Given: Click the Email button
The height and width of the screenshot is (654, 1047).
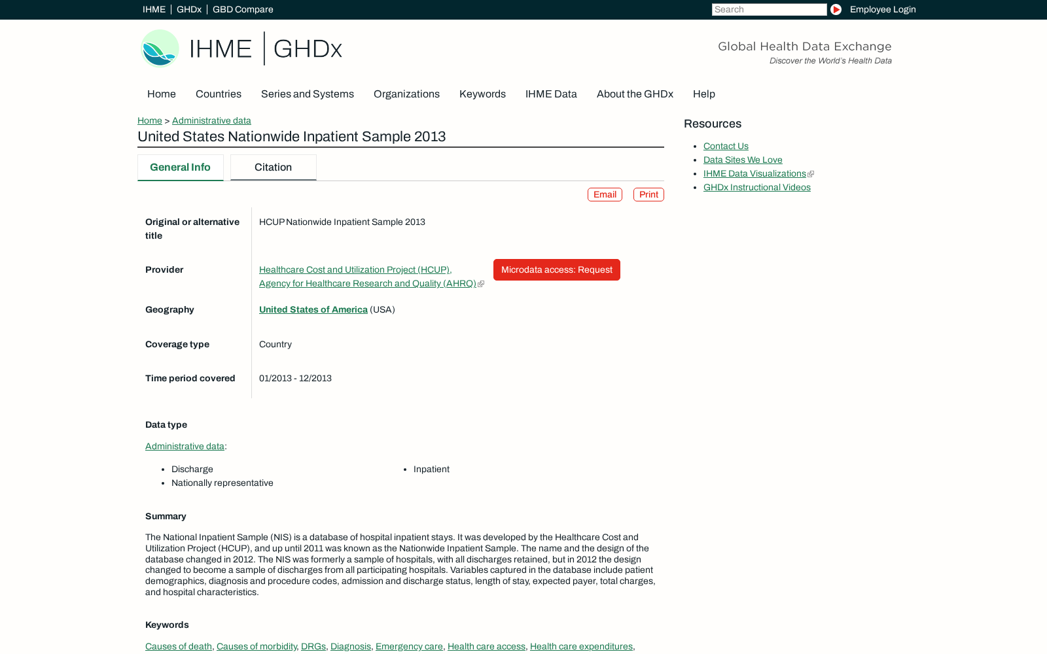Looking at the screenshot, I should [605, 194].
